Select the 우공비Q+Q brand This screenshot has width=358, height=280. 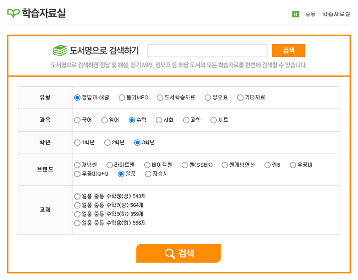(77, 174)
